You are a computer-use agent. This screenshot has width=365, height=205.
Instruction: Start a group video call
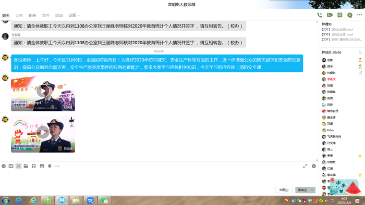pos(330,15)
